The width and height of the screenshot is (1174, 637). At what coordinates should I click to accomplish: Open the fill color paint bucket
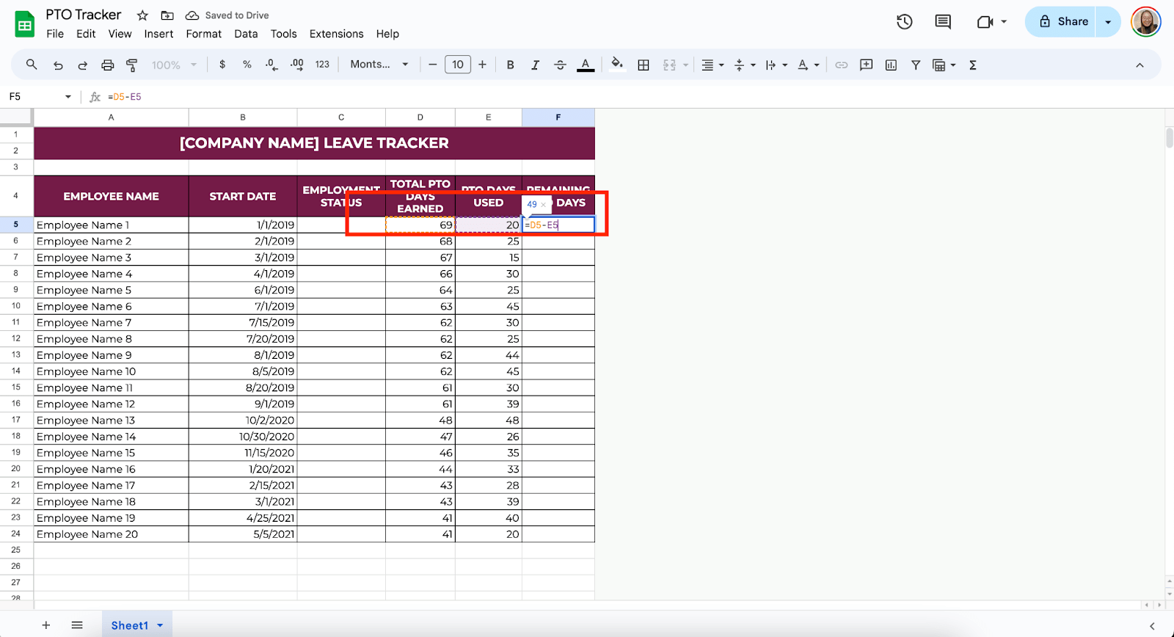(x=617, y=65)
